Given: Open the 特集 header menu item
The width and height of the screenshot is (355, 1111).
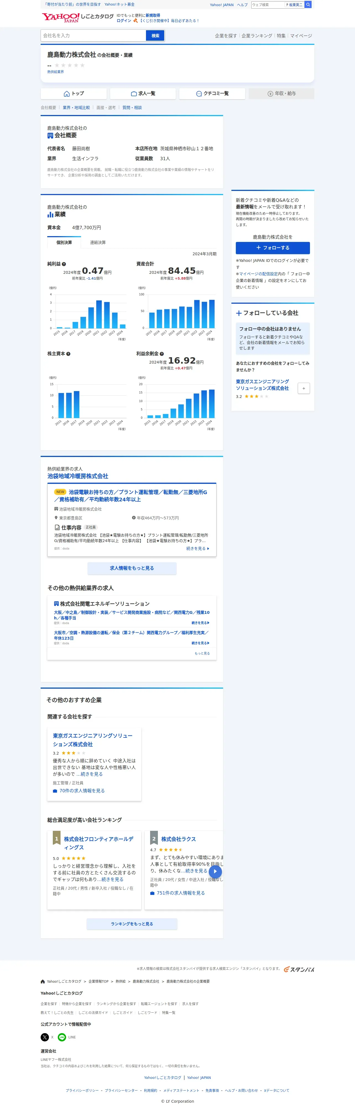Looking at the screenshot, I should click(x=281, y=36).
